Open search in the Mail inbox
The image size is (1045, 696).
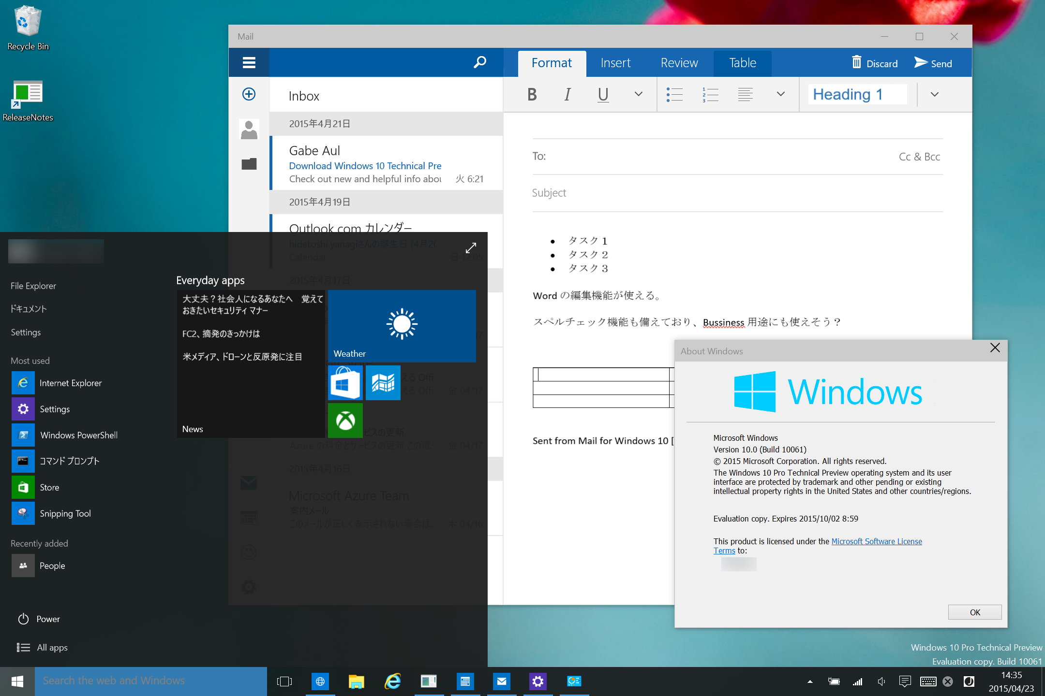[479, 62]
